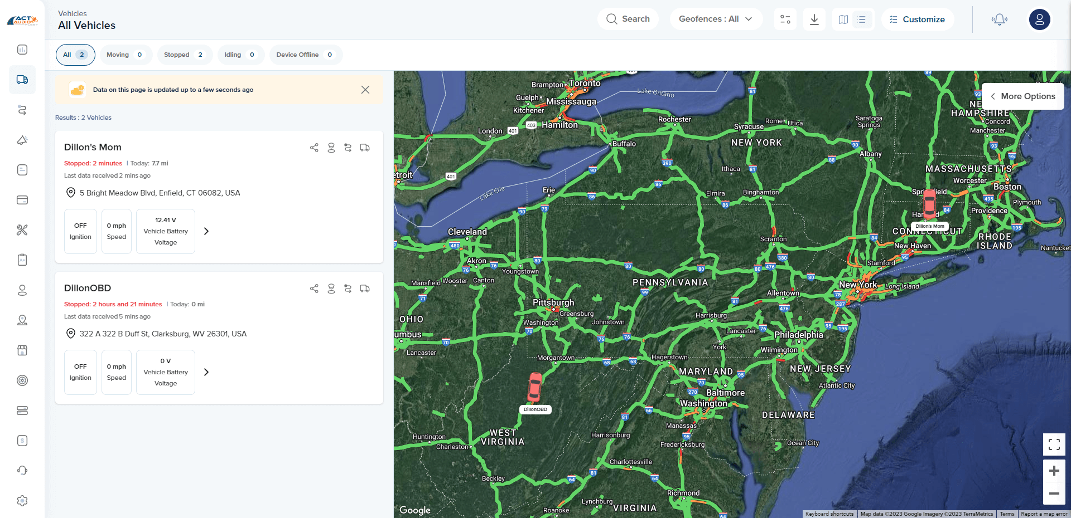Screen dimensions: 1071x518
Task: Open the dollar billing icon in sidebar
Action: tap(22, 441)
